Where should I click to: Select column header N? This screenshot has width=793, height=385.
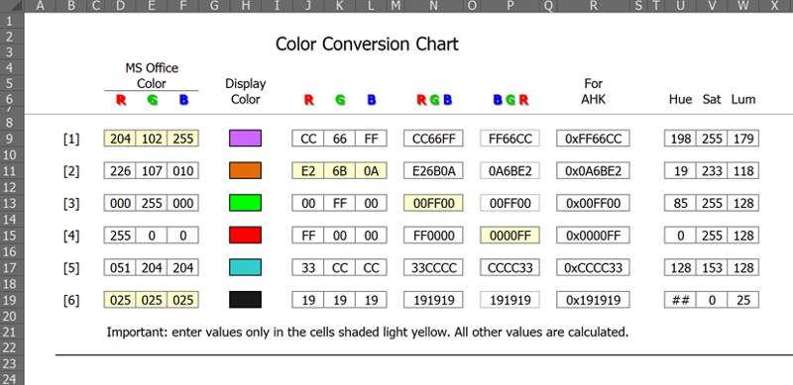pyautogui.click(x=433, y=6)
